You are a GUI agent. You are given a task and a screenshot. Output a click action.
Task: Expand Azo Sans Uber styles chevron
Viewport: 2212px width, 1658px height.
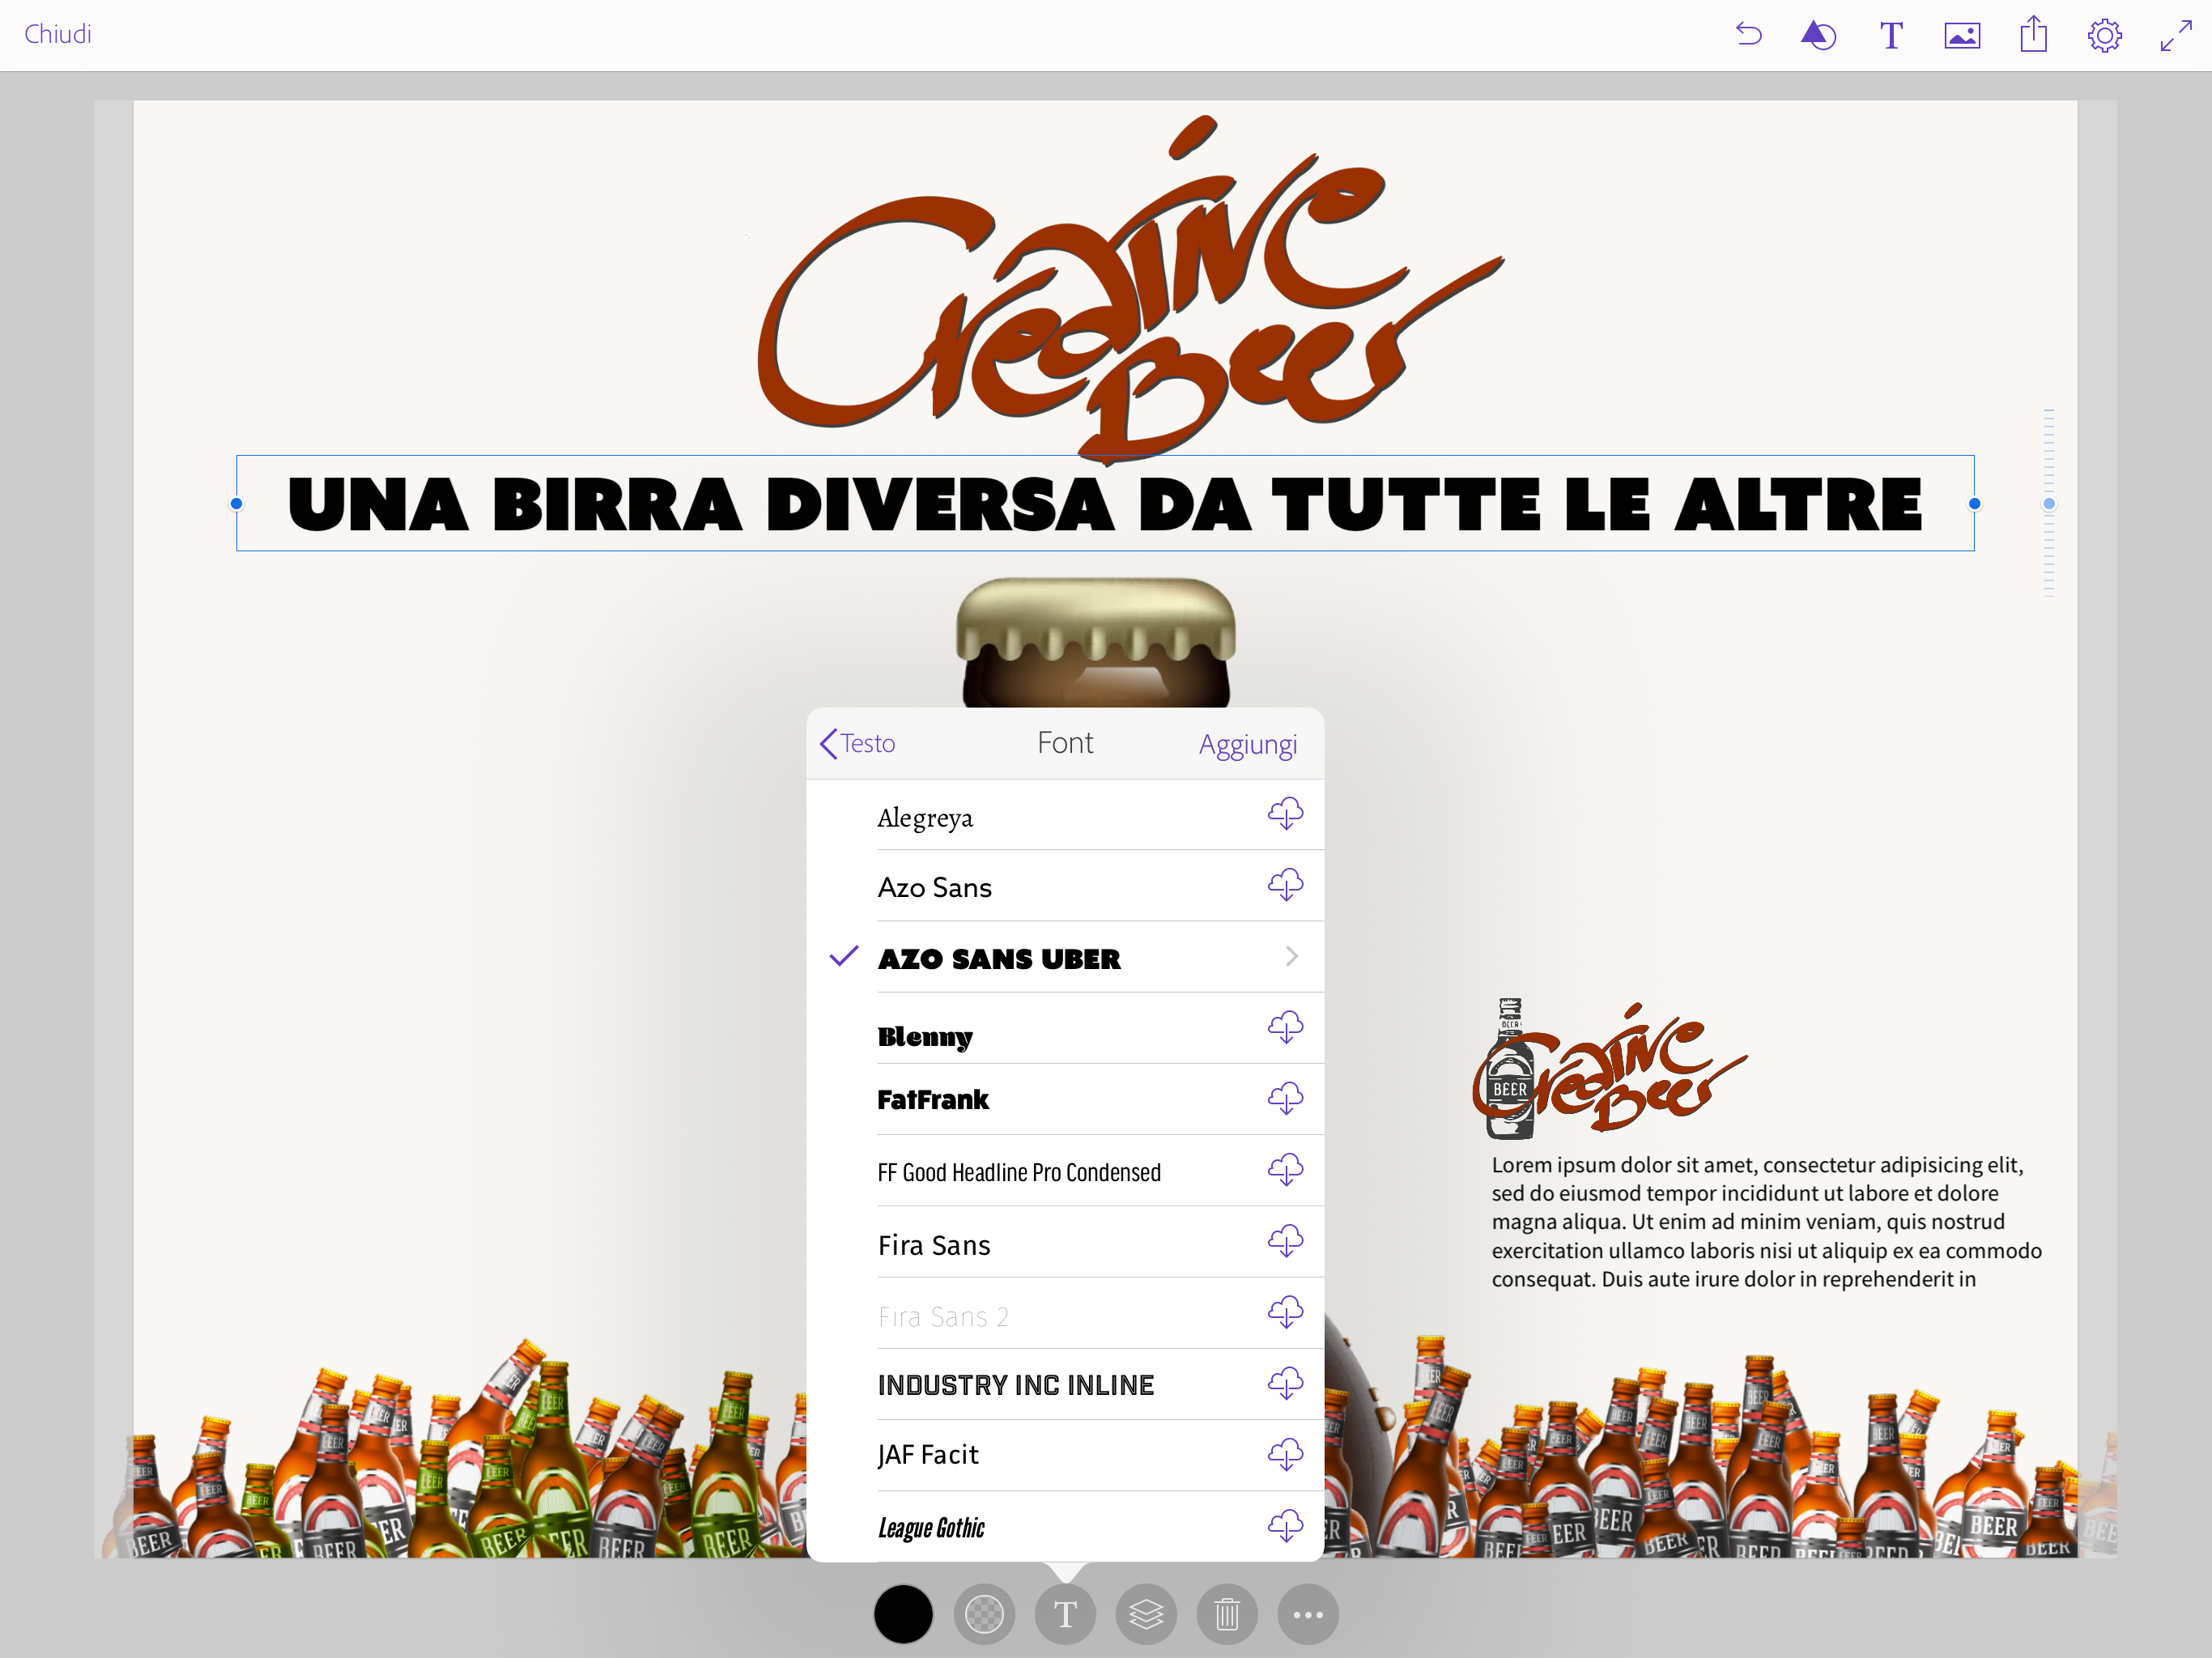tap(1291, 957)
